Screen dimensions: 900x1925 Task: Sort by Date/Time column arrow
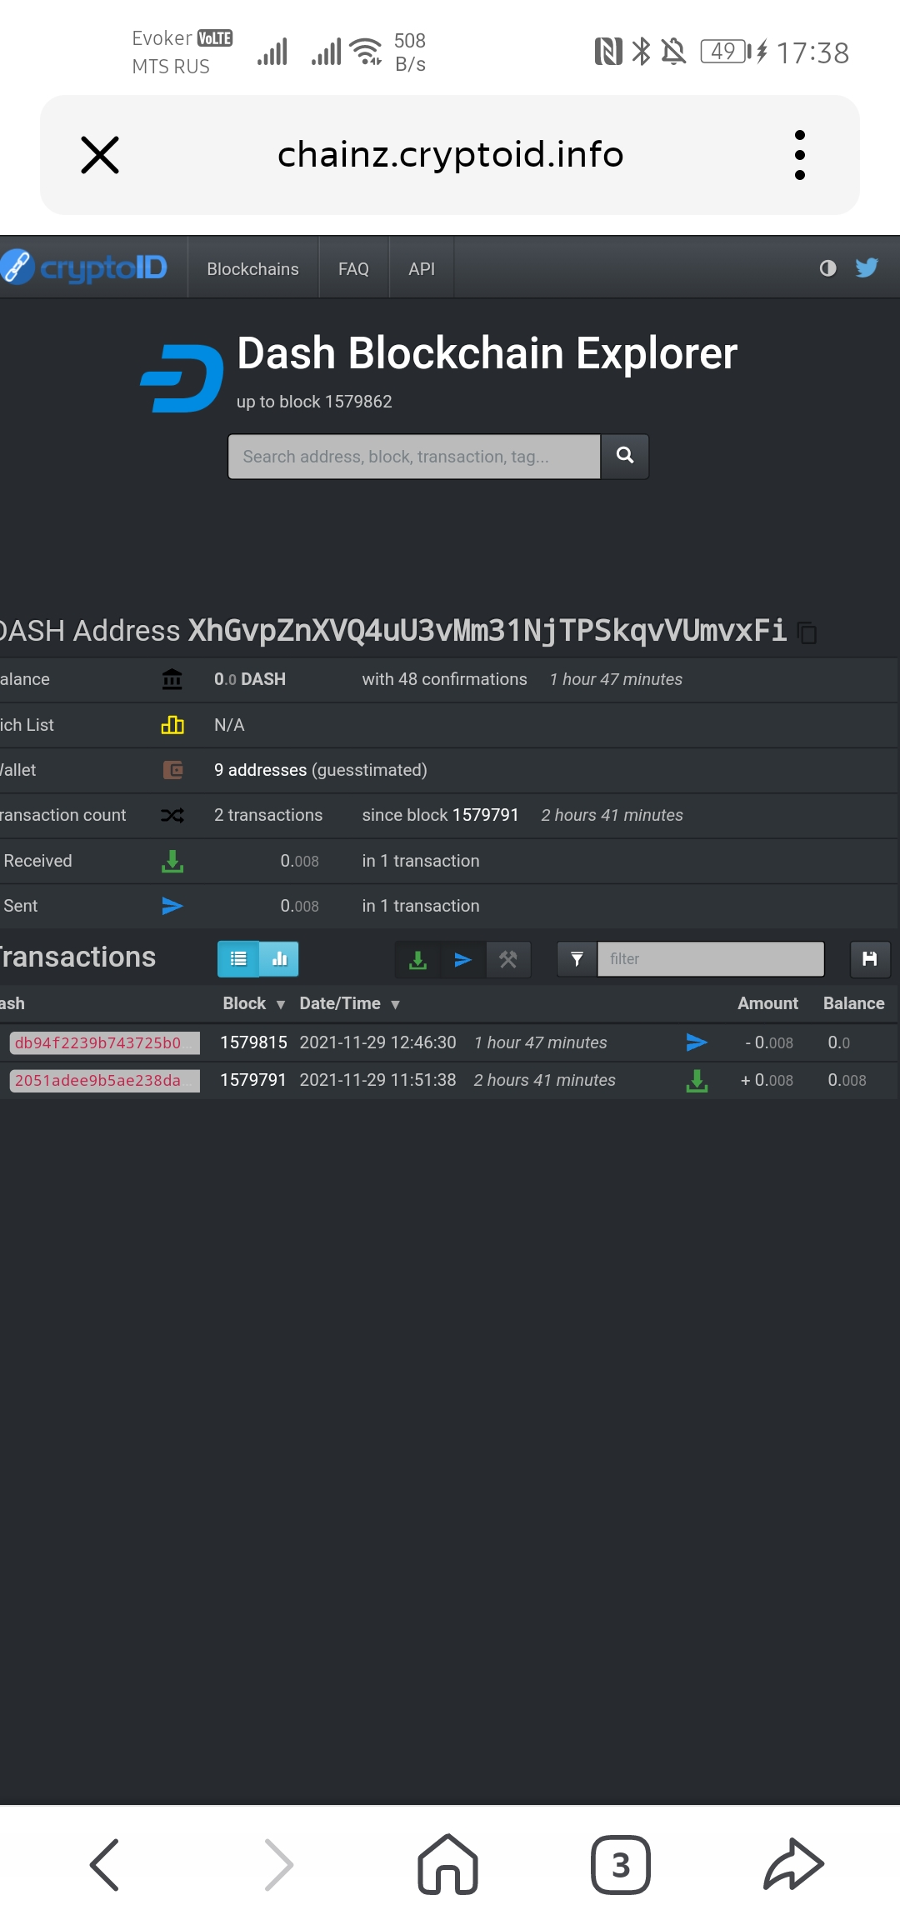click(x=395, y=1004)
